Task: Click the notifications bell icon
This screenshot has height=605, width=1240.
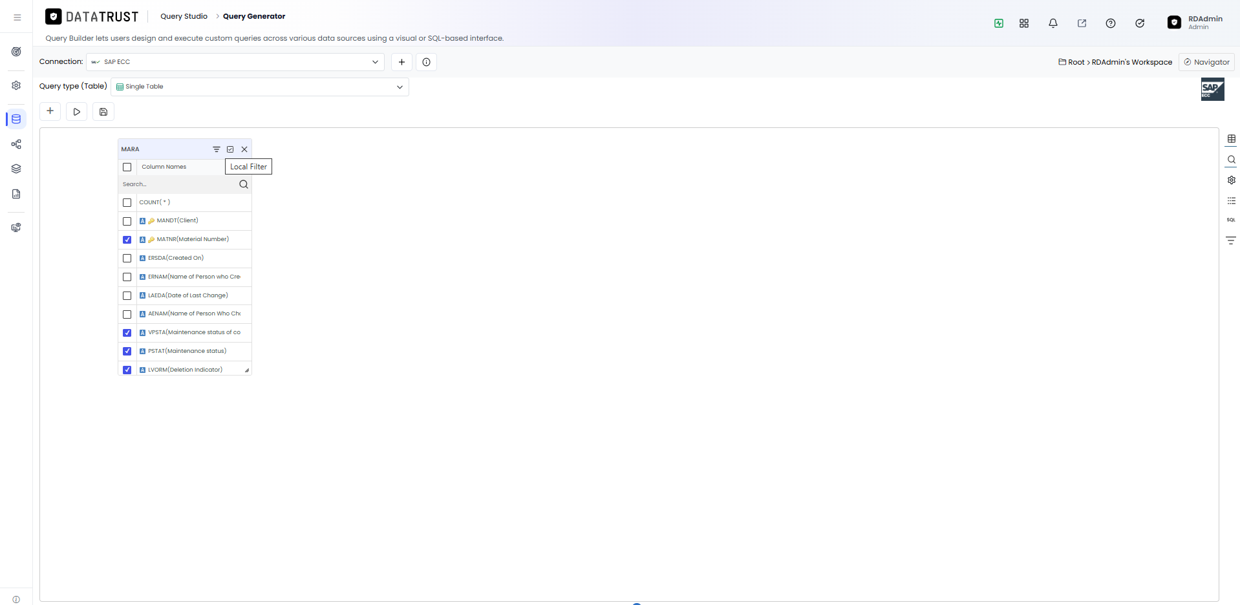Action: click(1053, 23)
